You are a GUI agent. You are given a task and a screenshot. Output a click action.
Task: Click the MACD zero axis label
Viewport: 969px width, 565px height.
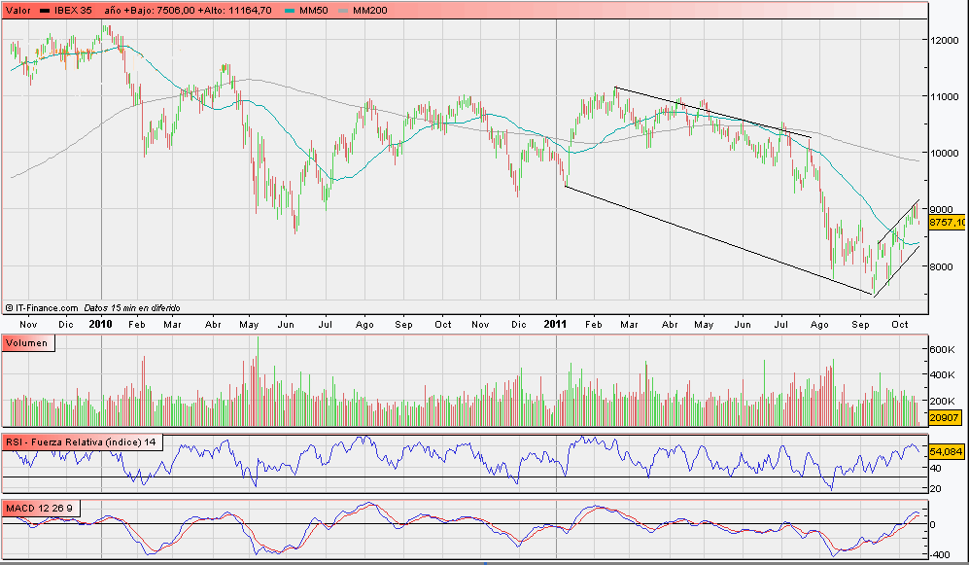click(932, 524)
